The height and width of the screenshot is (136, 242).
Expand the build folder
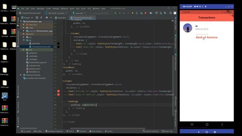point(23,34)
